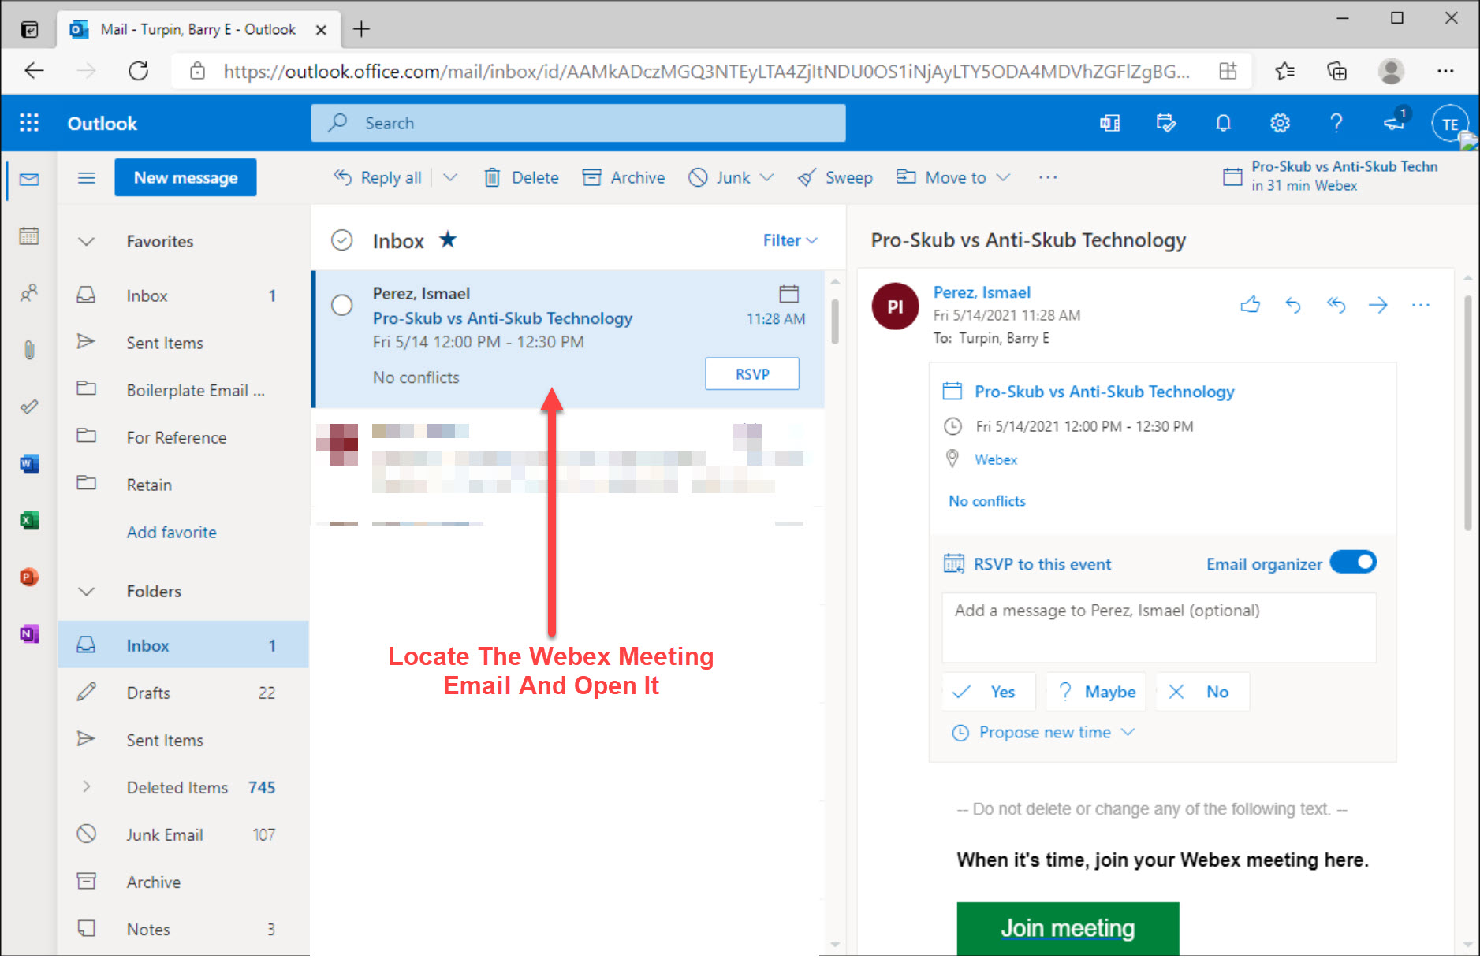Click the optional message text box

coord(1158,627)
